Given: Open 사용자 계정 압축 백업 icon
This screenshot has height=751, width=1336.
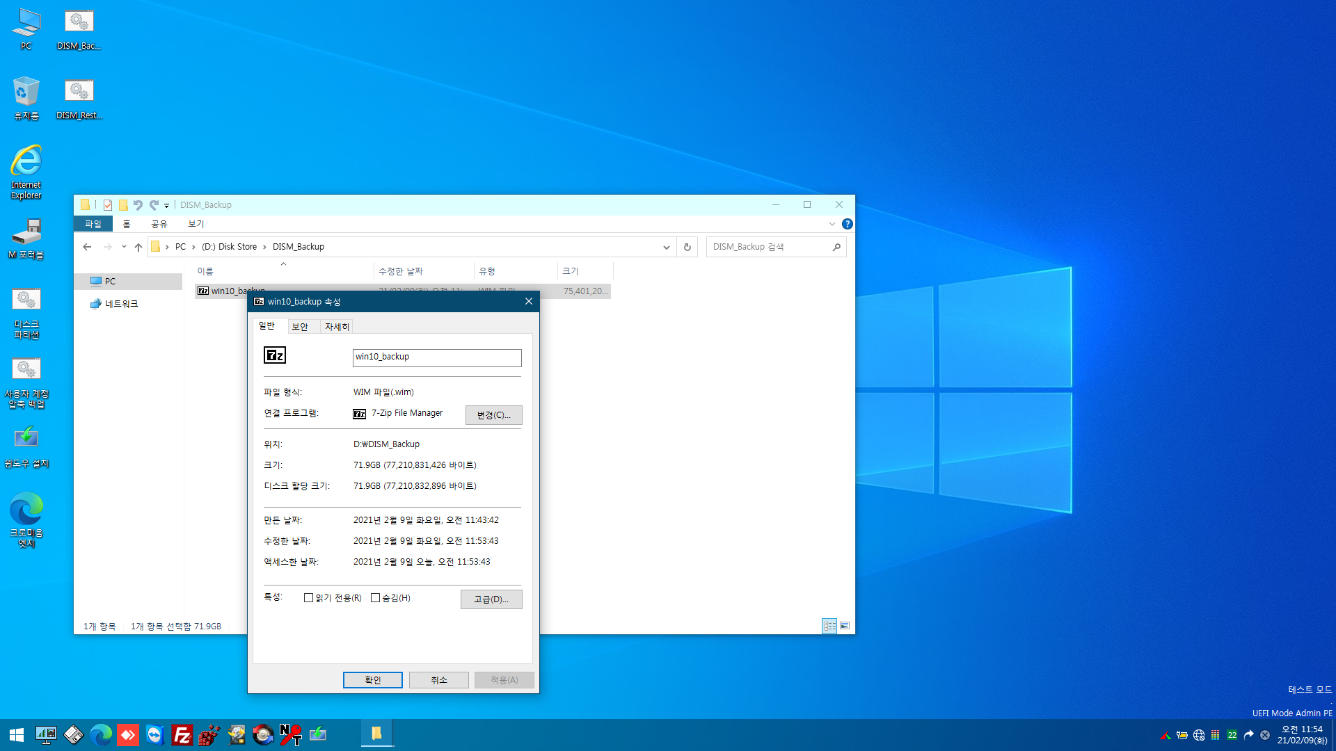Looking at the screenshot, I should click(26, 382).
